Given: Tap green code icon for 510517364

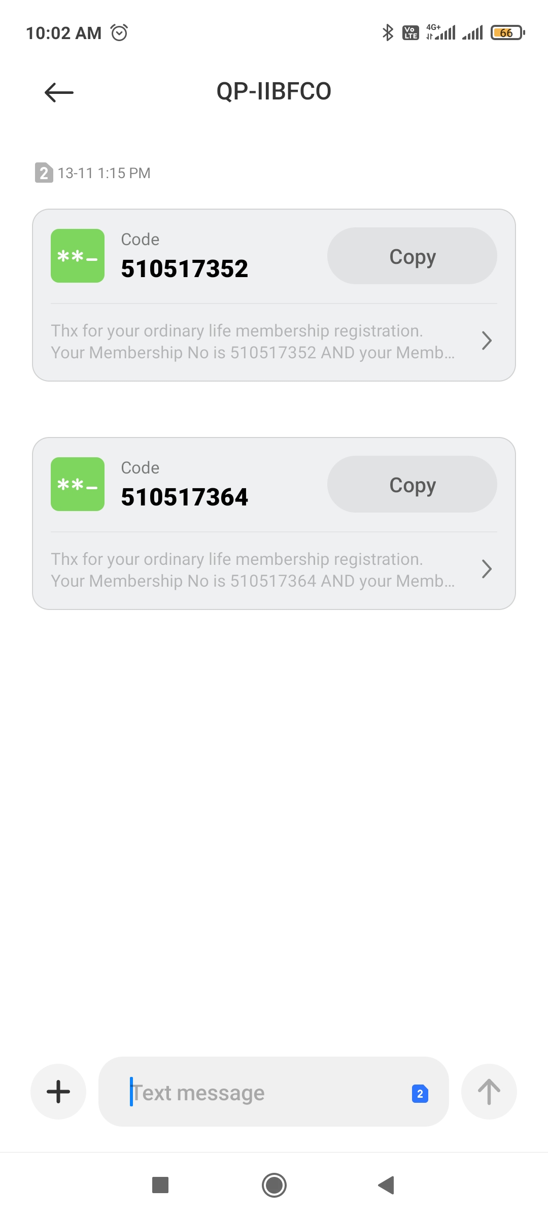Looking at the screenshot, I should click(78, 484).
